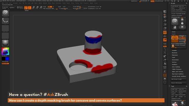The width and height of the screenshot is (189, 106).
Task: Enable Zsub sculpt mode
Action: coord(64,7)
